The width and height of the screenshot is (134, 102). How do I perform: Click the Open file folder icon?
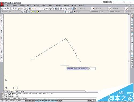[5, 9]
